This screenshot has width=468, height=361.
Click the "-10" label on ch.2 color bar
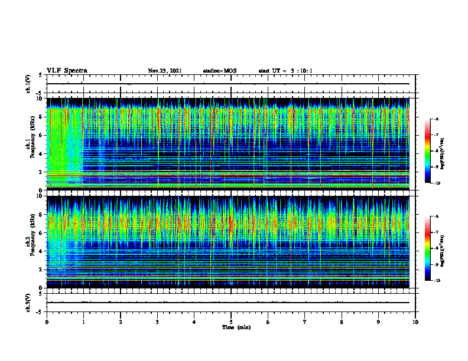[x=437, y=280]
